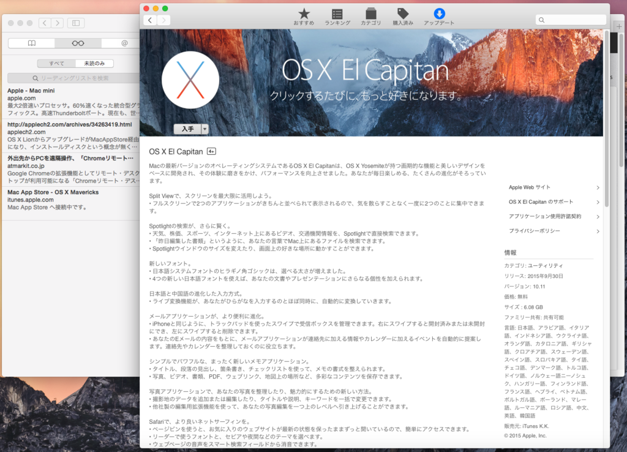Click the 4+ age rating badge
The width and height of the screenshot is (627, 452).
pos(211,151)
